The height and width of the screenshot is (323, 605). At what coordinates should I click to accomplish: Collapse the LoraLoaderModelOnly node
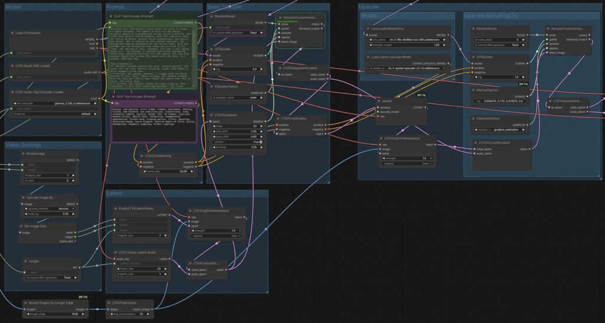pos(366,28)
